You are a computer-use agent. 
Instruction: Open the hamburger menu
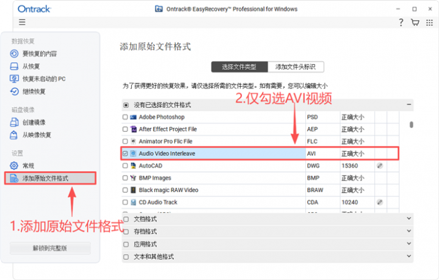coord(22,22)
